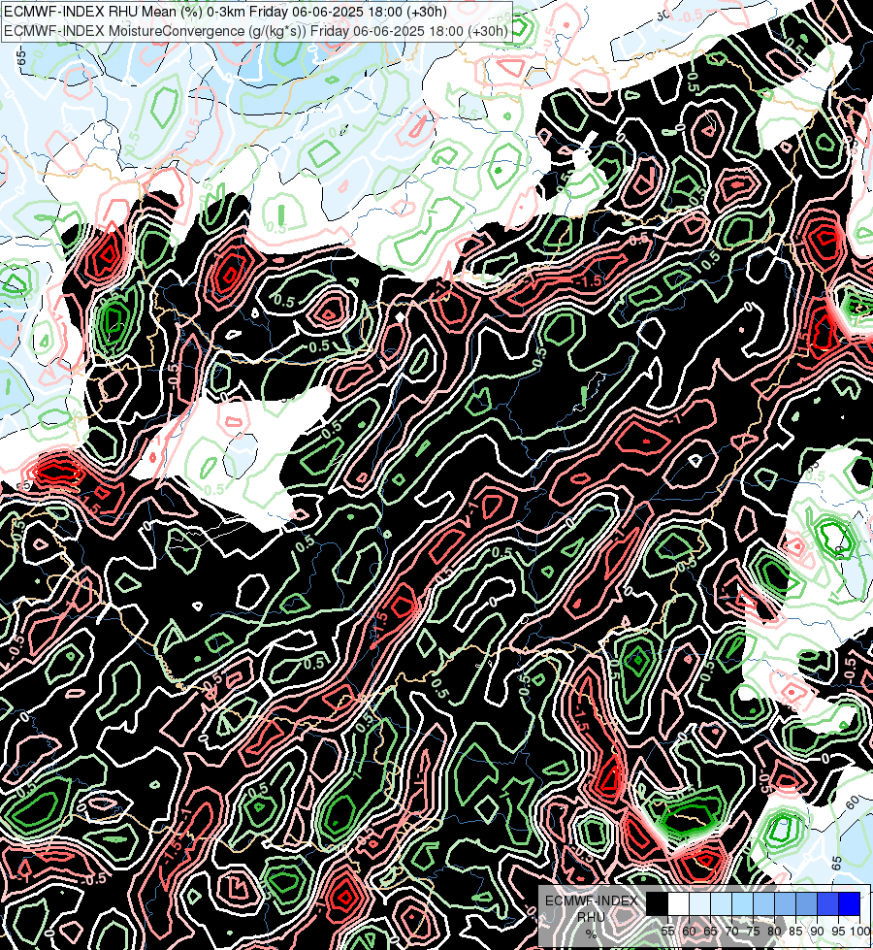Viewport: 873px width, 950px height.
Task: Click the legend value 100
Action: 860,932
